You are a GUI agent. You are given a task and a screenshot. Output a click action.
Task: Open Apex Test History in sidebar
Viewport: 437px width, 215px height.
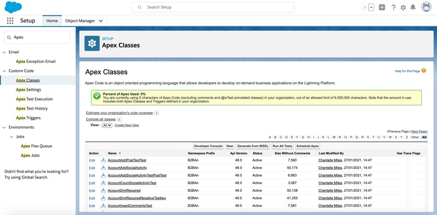pos(32,108)
